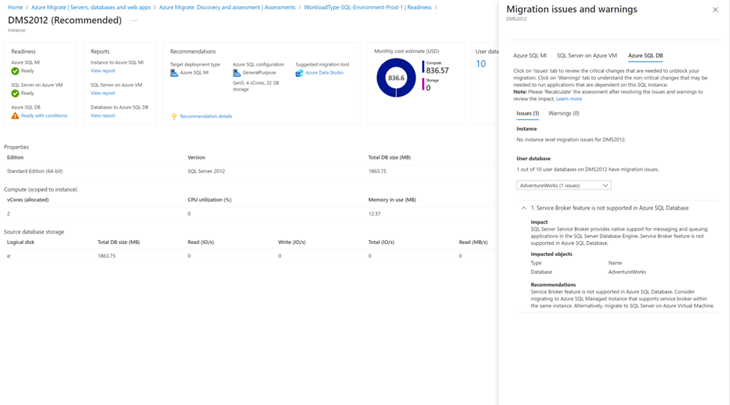Click the Gen5, 4 vCores, 32 GB storage text
This screenshot has width=730, height=405.
coord(255,86)
